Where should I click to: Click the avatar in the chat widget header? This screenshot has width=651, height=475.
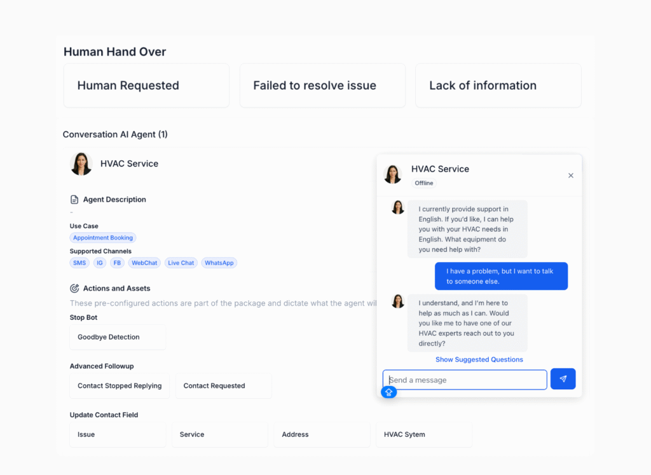393,174
